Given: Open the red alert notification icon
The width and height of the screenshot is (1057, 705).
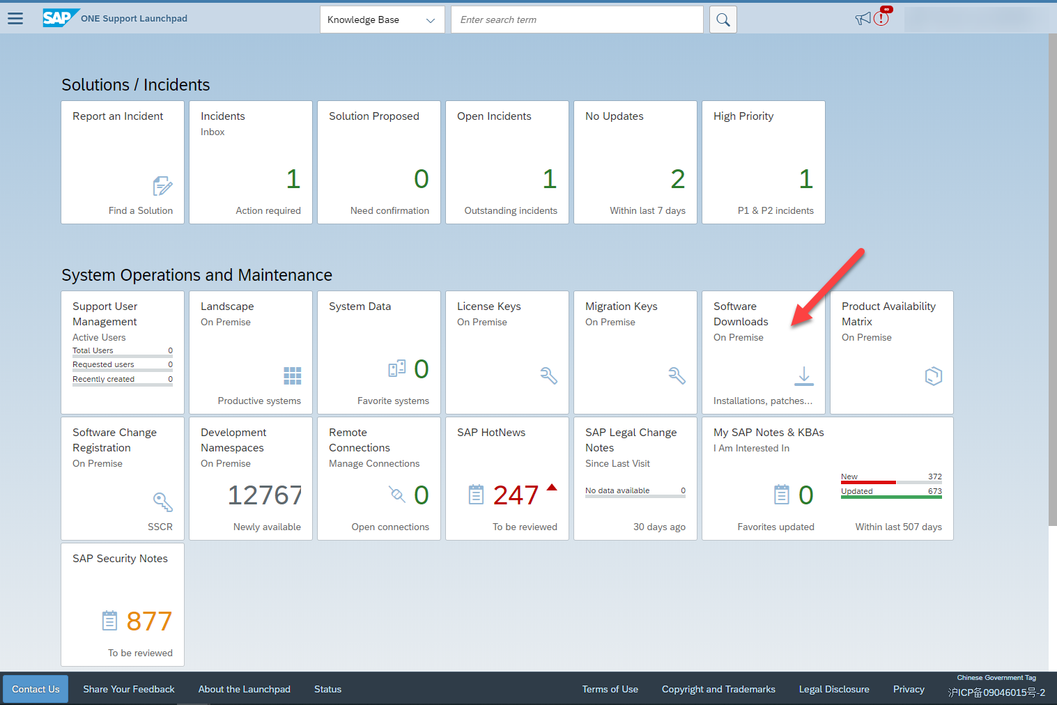Looking at the screenshot, I should (882, 17).
